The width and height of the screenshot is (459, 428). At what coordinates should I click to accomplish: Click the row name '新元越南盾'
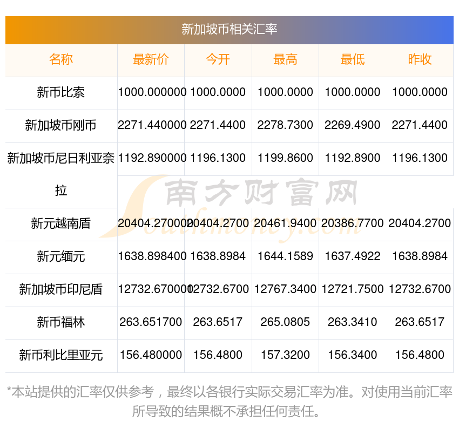tap(61, 223)
